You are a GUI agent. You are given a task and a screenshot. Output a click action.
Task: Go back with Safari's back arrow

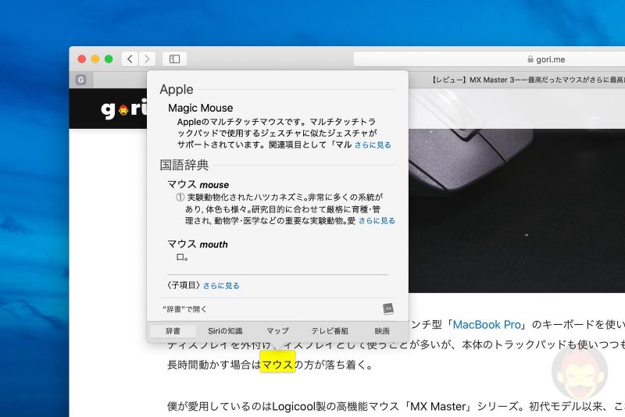[130, 59]
